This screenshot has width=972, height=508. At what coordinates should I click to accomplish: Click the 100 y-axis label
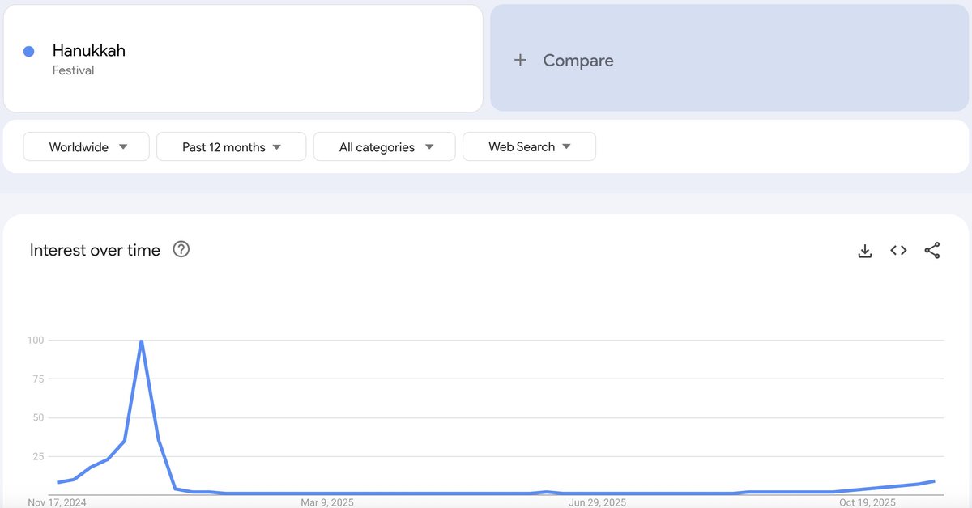tap(36, 341)
